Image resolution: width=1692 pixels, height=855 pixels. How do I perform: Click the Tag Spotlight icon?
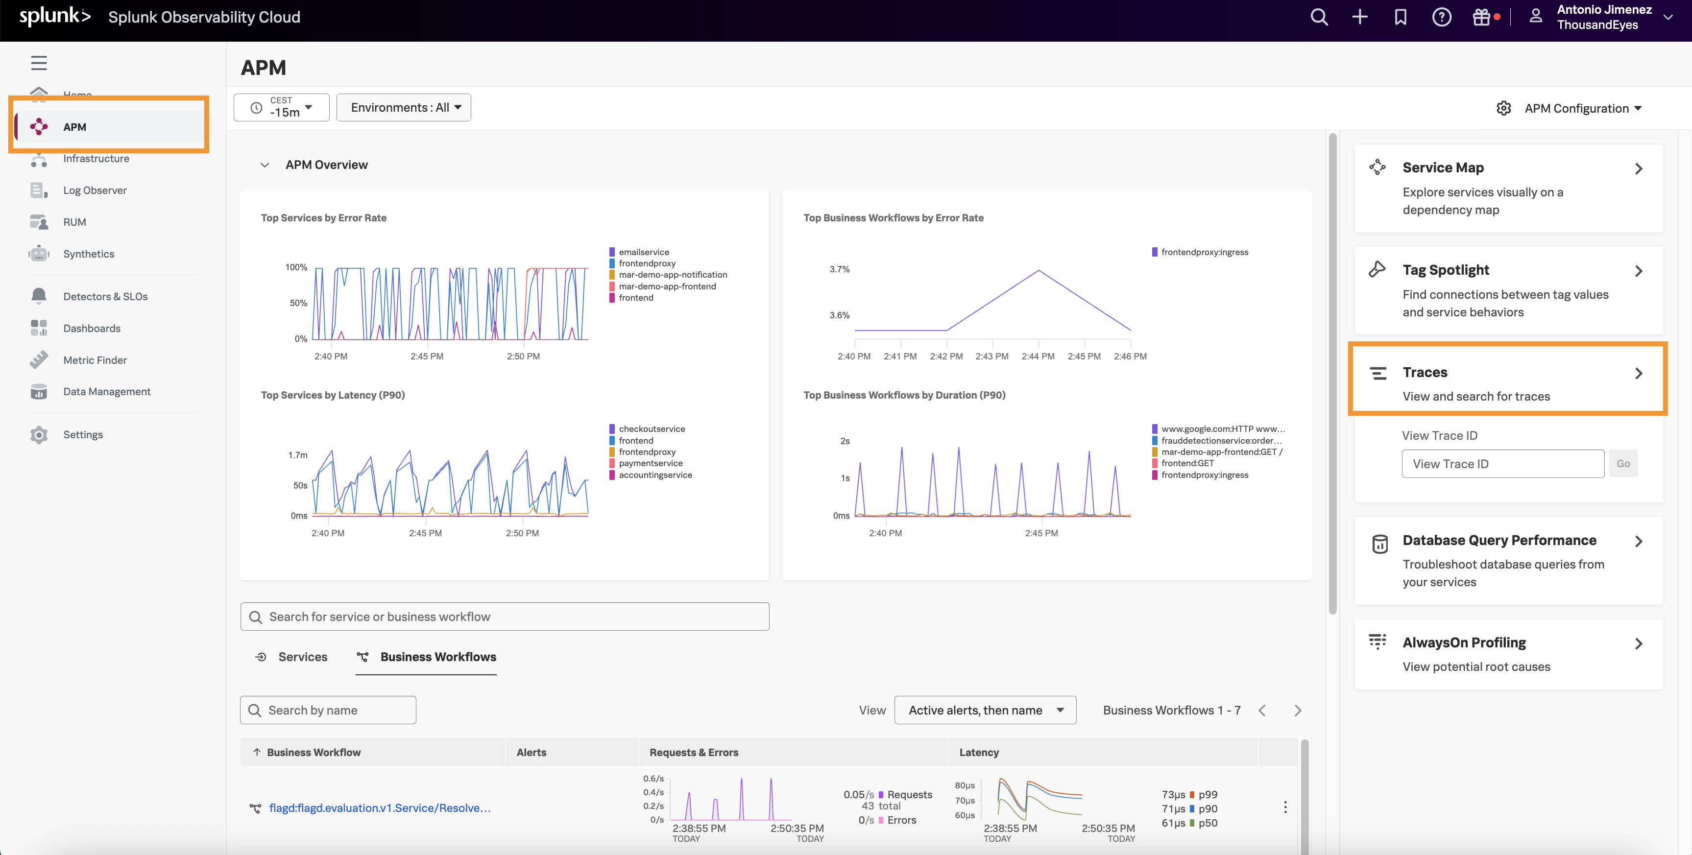click(x=1378, y=269)
